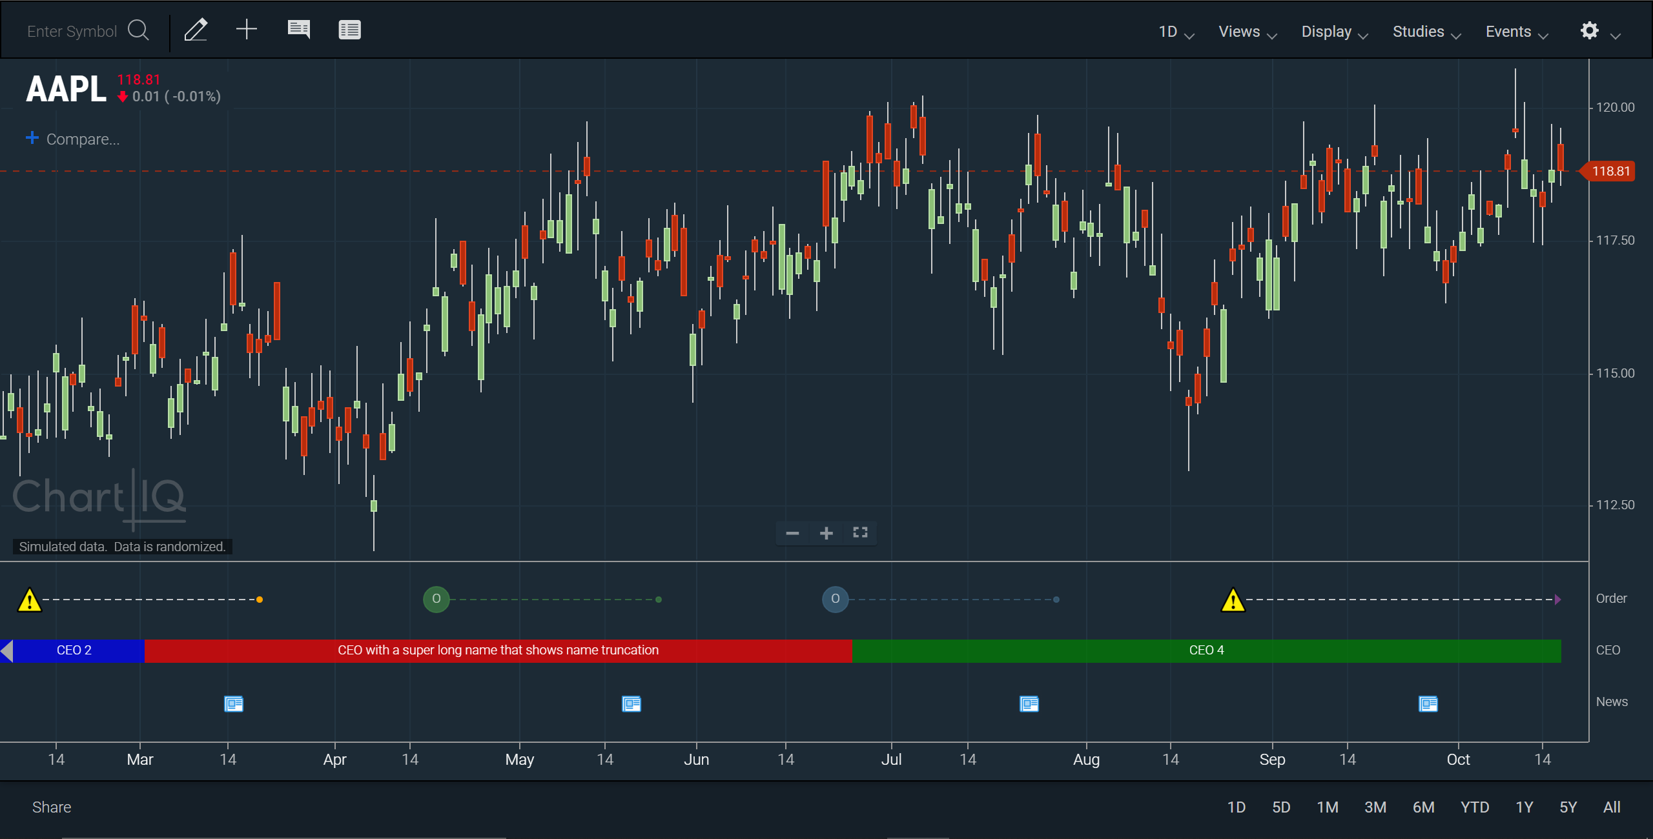Open the news icon near late July
Screen dimensions: 1653x839
(1029, 703)
